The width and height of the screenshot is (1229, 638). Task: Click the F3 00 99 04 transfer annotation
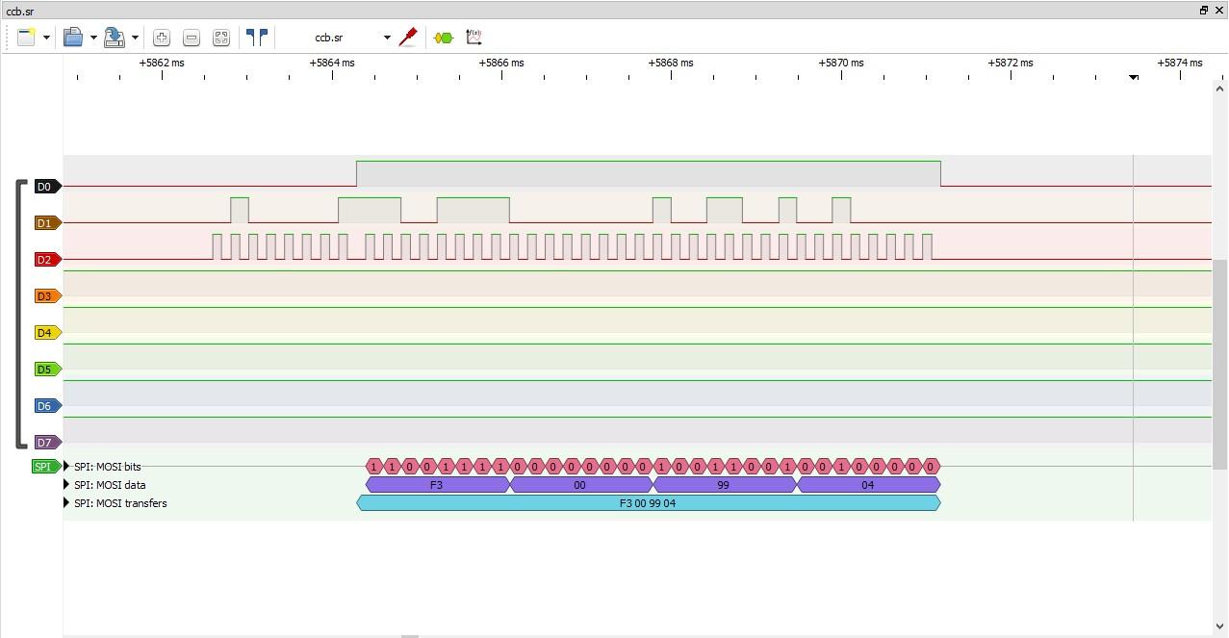(649, 503)
